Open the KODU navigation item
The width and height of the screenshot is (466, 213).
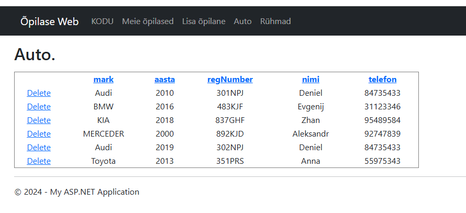pos(102,21)
